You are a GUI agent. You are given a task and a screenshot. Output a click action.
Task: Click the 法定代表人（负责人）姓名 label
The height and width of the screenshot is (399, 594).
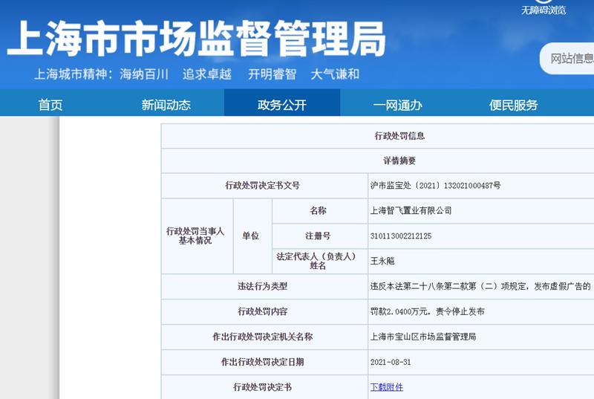tap(317, 261)
